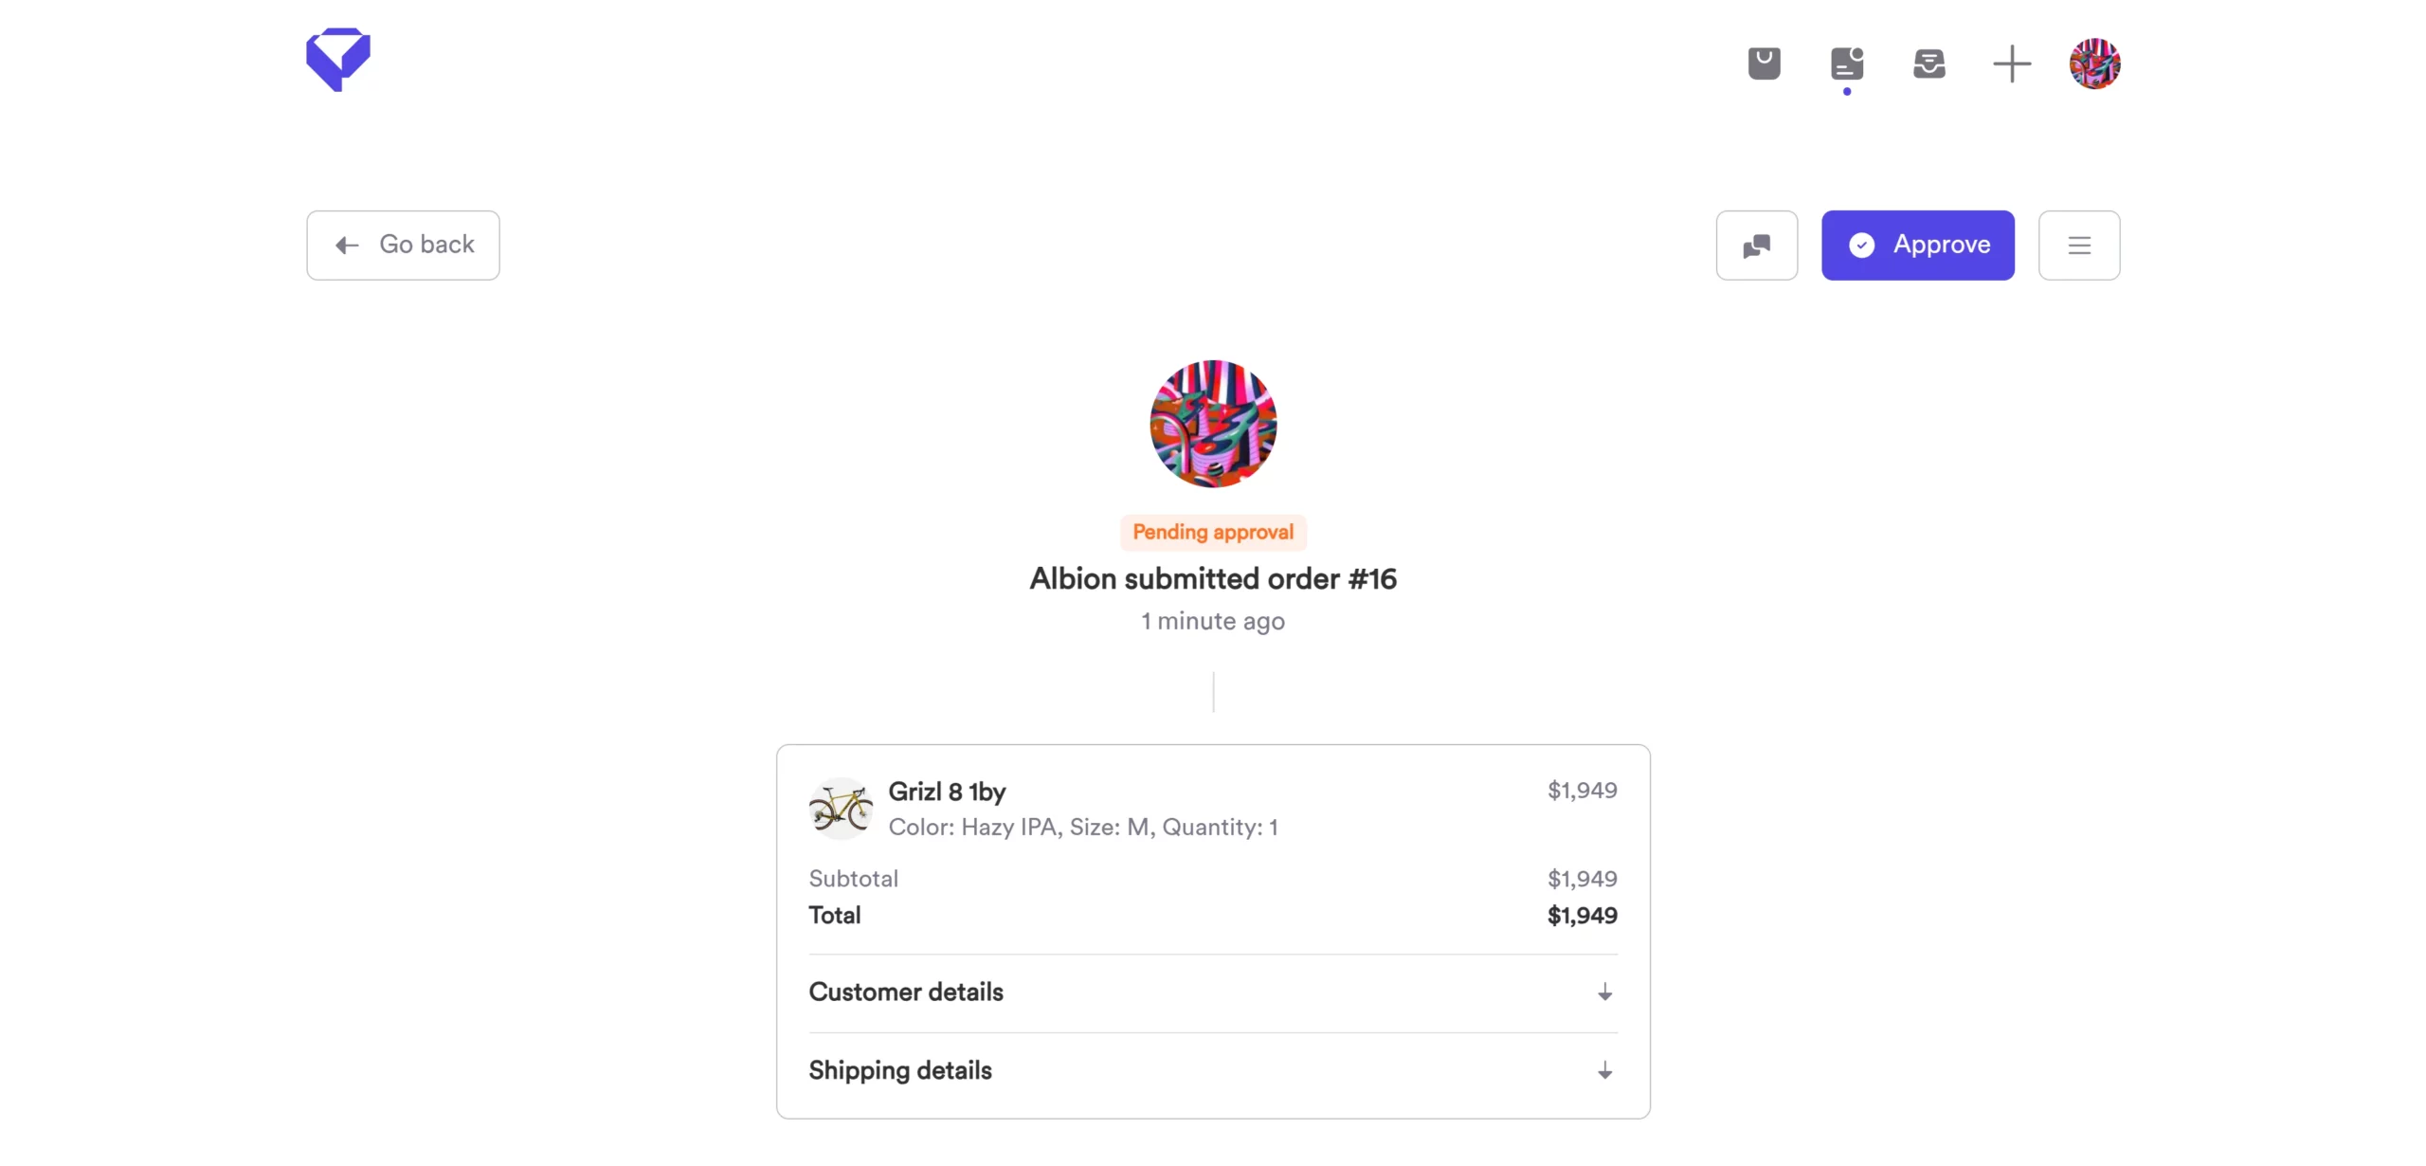Click the Go back button
This screenshot has width=2426, height=1166.
pos(403,246)
